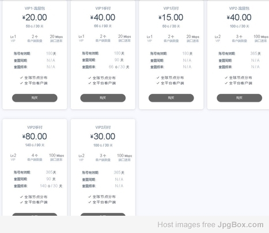The width and height of the screenshot is (269, 233).
Task: Click checkmark beside 全平台客户端 in VIP2-流量包 card
Action: pyautogui.click(x=226, y=83)
